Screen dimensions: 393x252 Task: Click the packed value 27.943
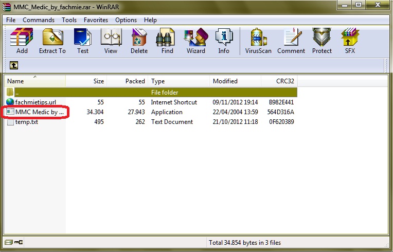(136, 112)
